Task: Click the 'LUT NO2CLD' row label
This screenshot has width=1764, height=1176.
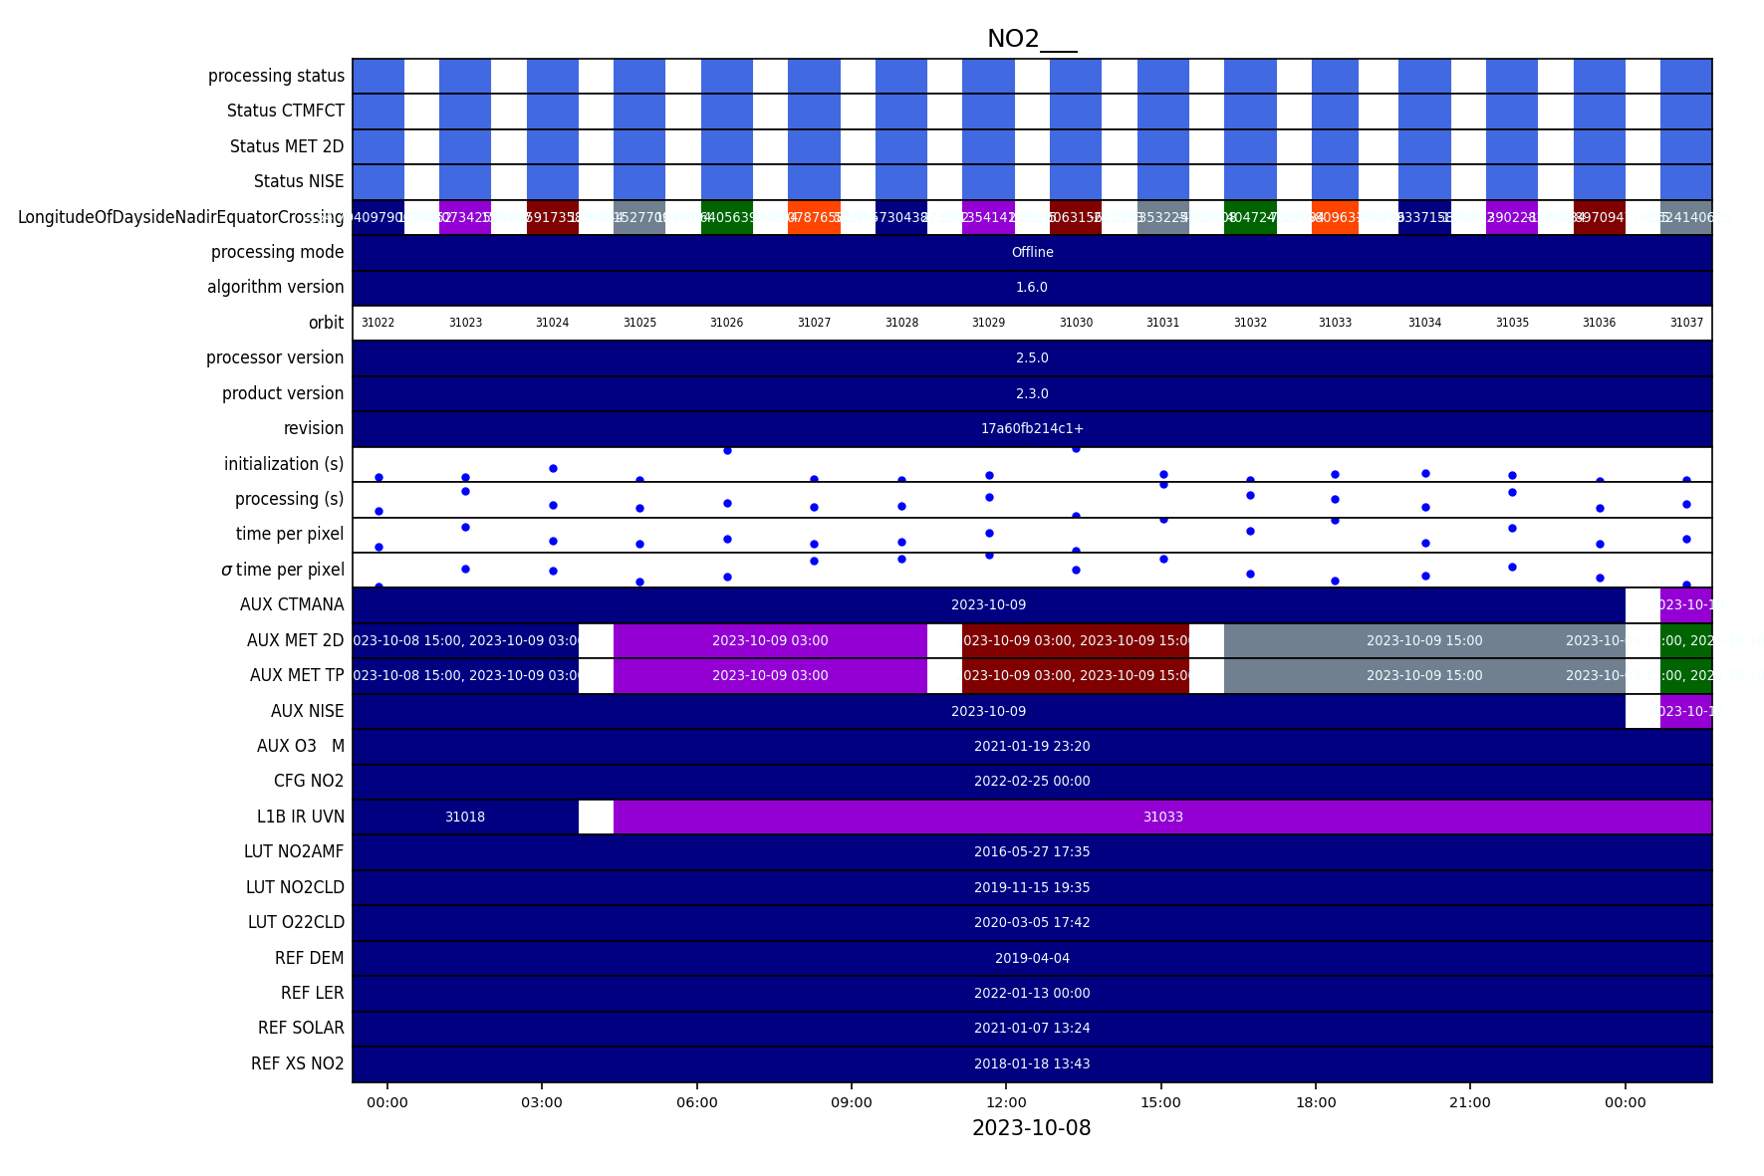Action: 295,887
